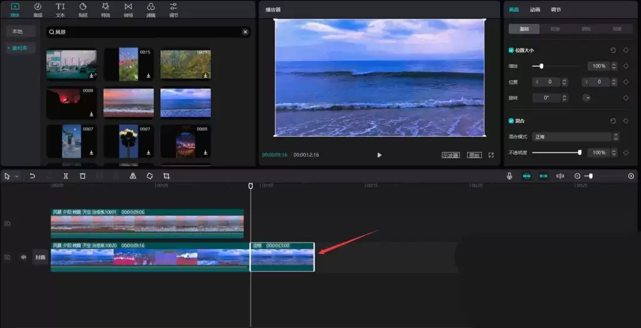The height and width of the screenshot is (328, 641).
Task: Switch to the 动画 (Animation) tab
Action: pyautogui.click(x=535, y=9)
